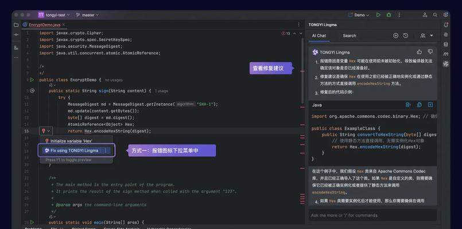The width and height of the screenshot is (462, 229).
Task: Start a new AI chat
Action: click(395, 35)
